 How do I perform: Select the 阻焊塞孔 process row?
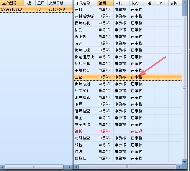pyautogui.click(x=128, y=97)
